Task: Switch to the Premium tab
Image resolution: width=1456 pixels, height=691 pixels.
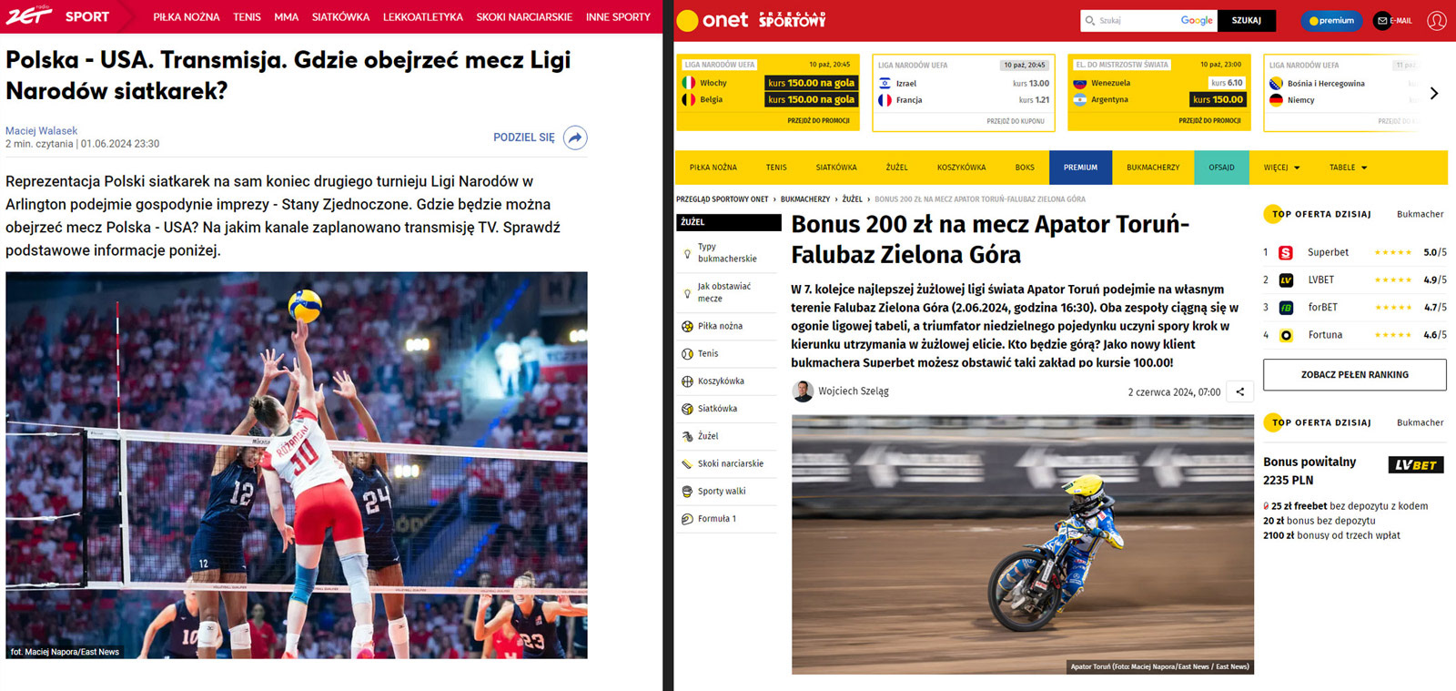Action: (x=1080, y=168)
